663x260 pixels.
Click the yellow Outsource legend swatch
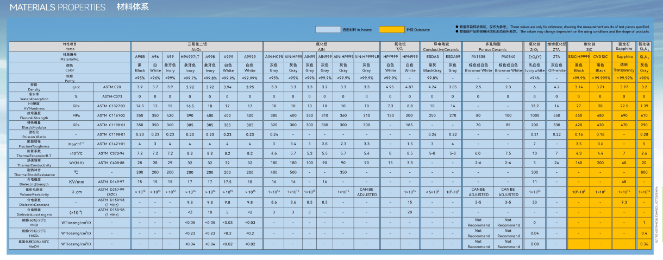[x=392, y=30]
